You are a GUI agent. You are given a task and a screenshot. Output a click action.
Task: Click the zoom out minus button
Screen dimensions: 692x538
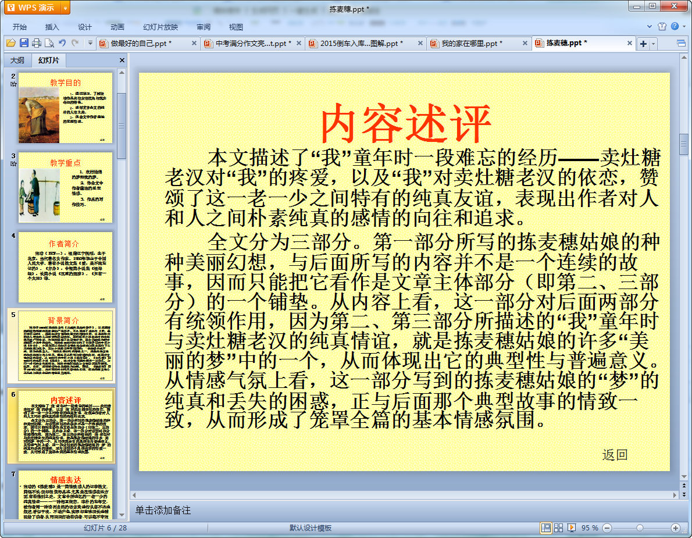coord(607,528)
